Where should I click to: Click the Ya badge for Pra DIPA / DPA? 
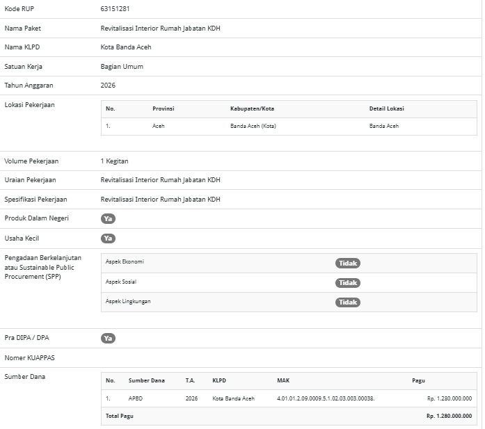(108, 338)
